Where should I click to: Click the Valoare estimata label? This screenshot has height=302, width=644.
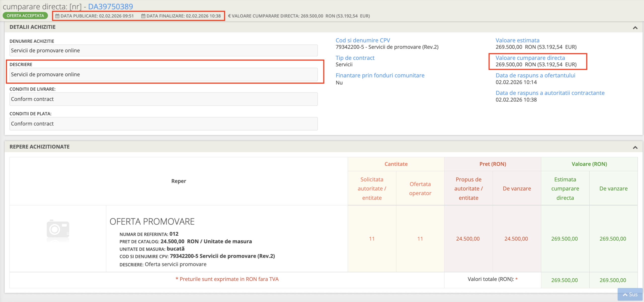click(517, 40)
